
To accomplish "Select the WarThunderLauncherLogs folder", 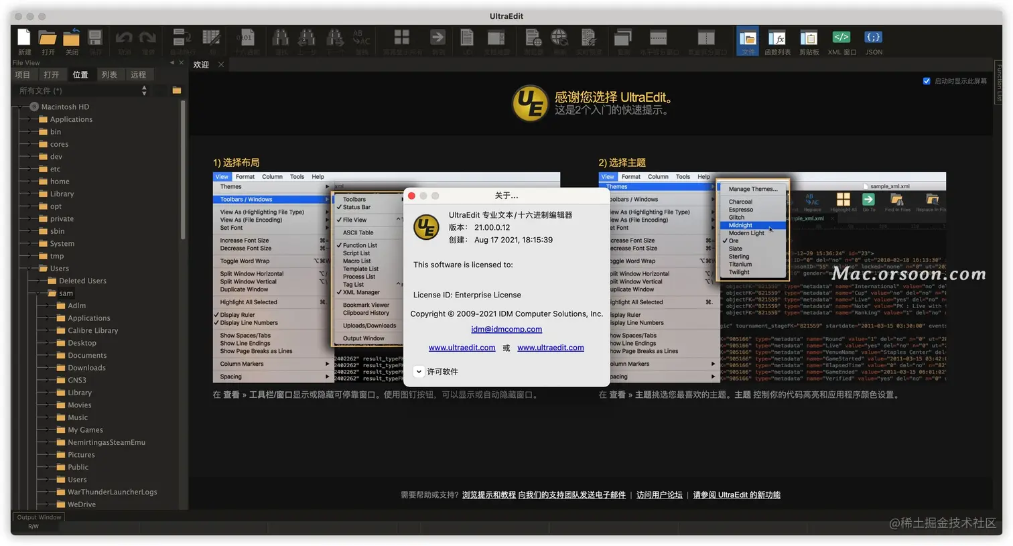I will [112, 492].
